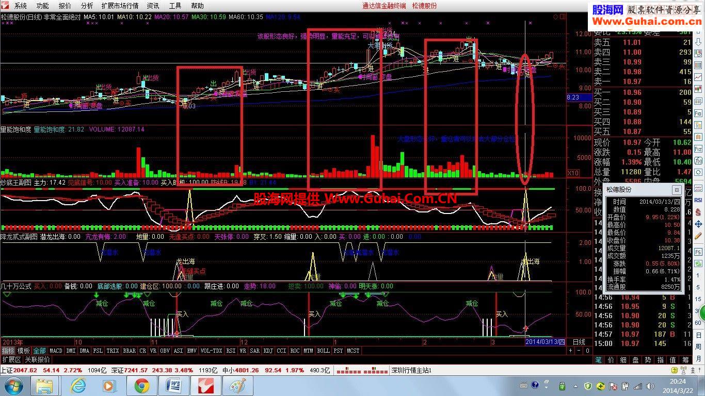Open the 报价 menu

(65, 6)
